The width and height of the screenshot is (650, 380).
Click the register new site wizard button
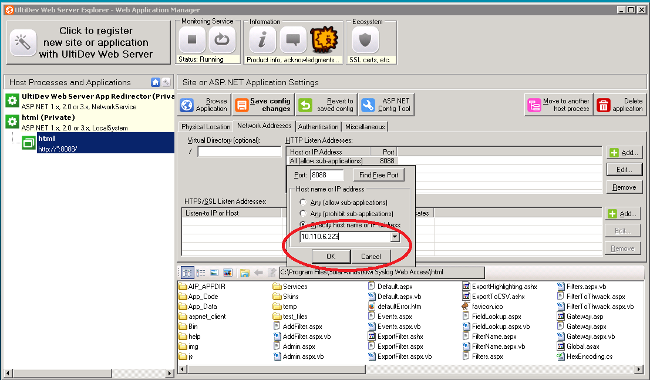pyautogui.click(x=88, y=42)
